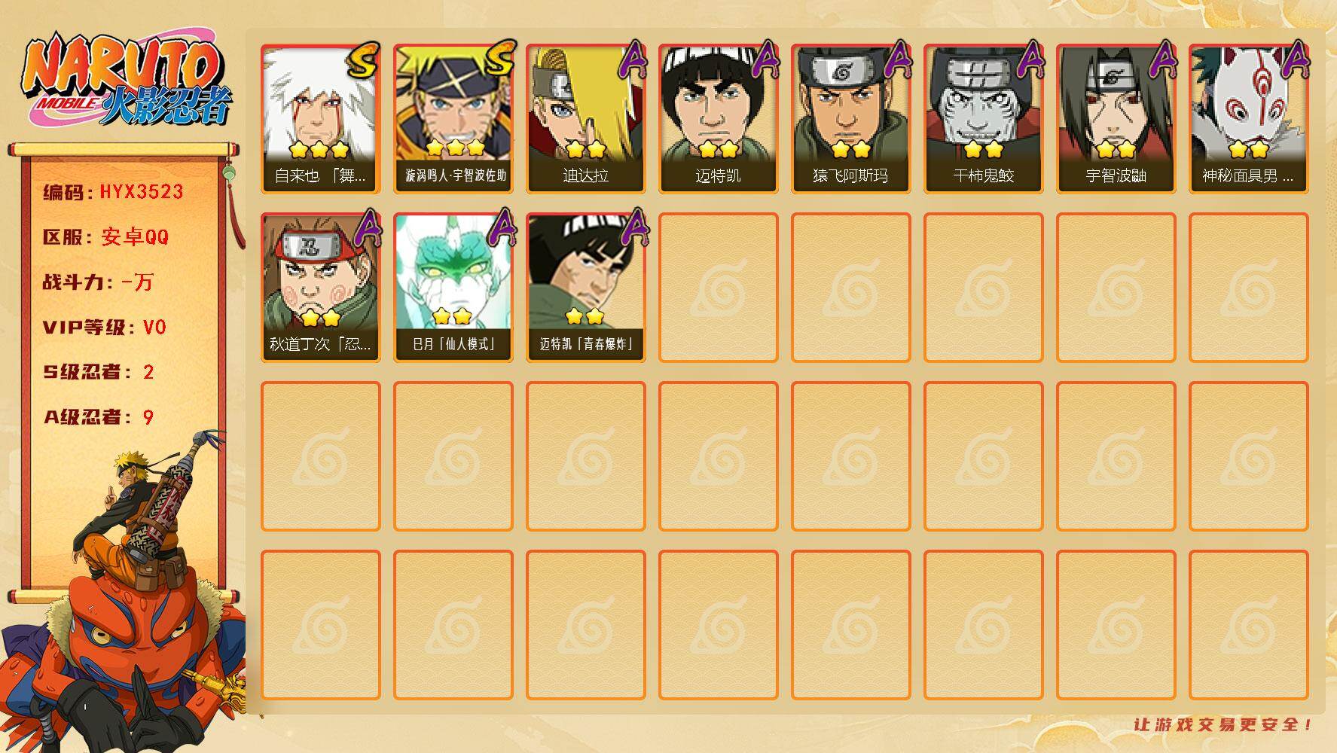Image resolution: width=1337 pixels, height=753 pixels.
Task: Select the 巳月「仙人模式」card
Action: pyautogui.click(x=453, y=288)
